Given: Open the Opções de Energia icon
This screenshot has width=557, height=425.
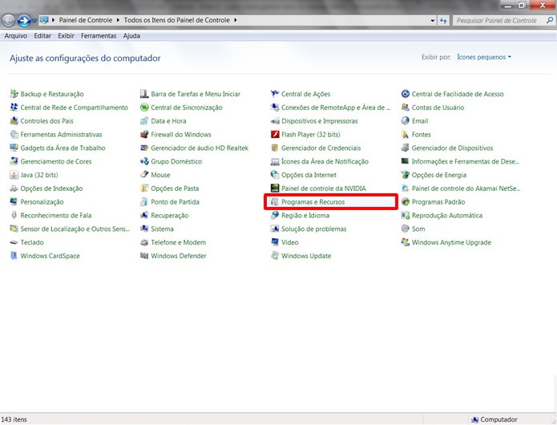Looking at the screenshot, I should pyautogui.click(x=406, y=175).
